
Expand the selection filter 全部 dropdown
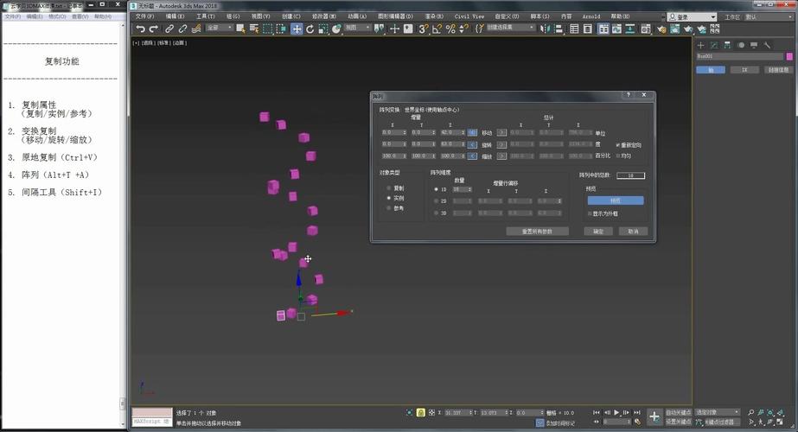click(220, 29)
